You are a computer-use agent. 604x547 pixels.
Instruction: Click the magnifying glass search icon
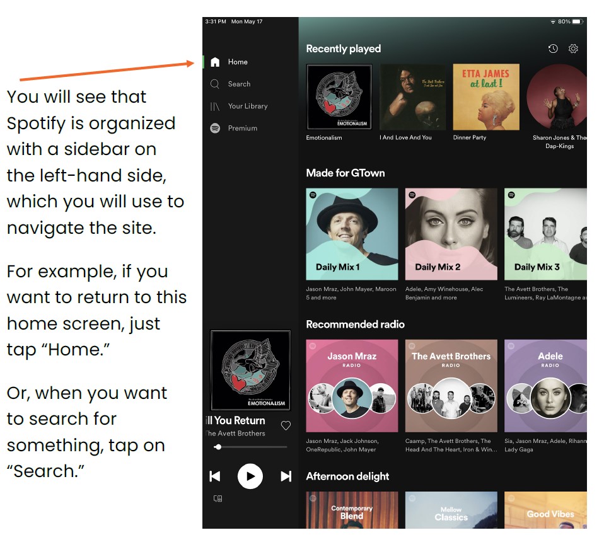coord(215,84)
